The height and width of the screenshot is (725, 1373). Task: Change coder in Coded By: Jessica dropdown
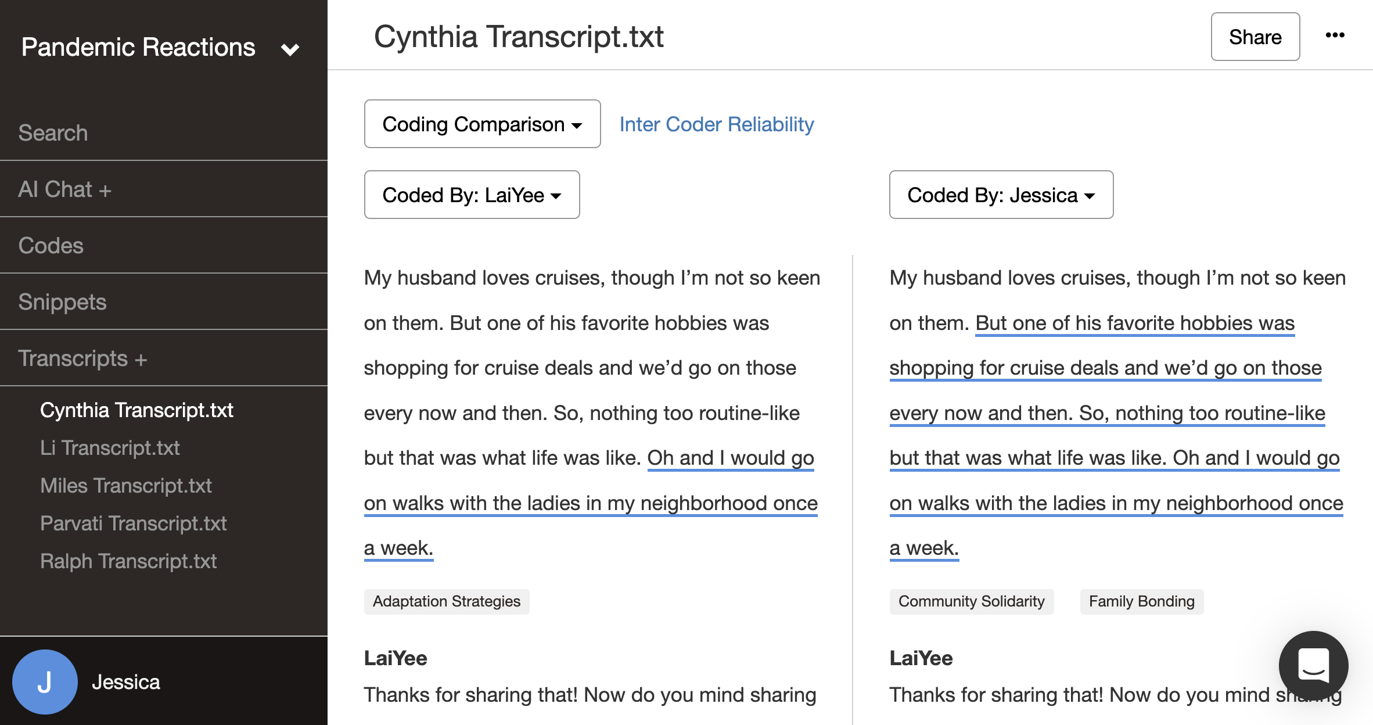coord(1000,195)
